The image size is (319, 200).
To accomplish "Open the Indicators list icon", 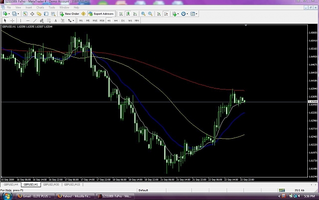I will 175,14.
